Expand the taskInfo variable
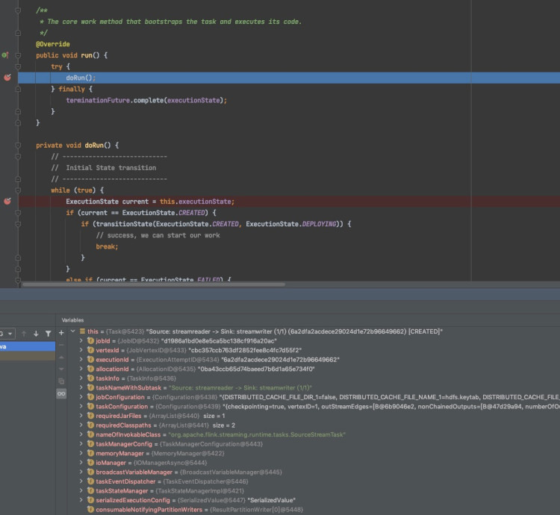 (x=81, y=378)
